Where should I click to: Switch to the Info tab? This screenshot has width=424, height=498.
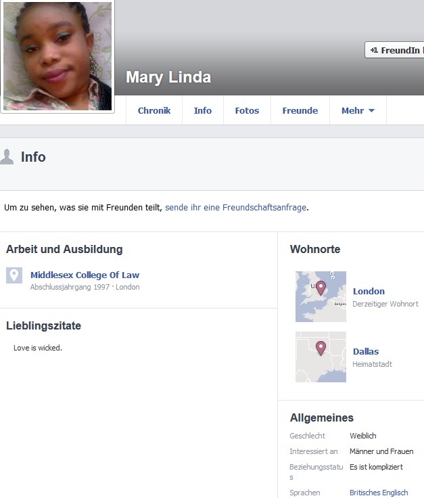pos(203,110)
